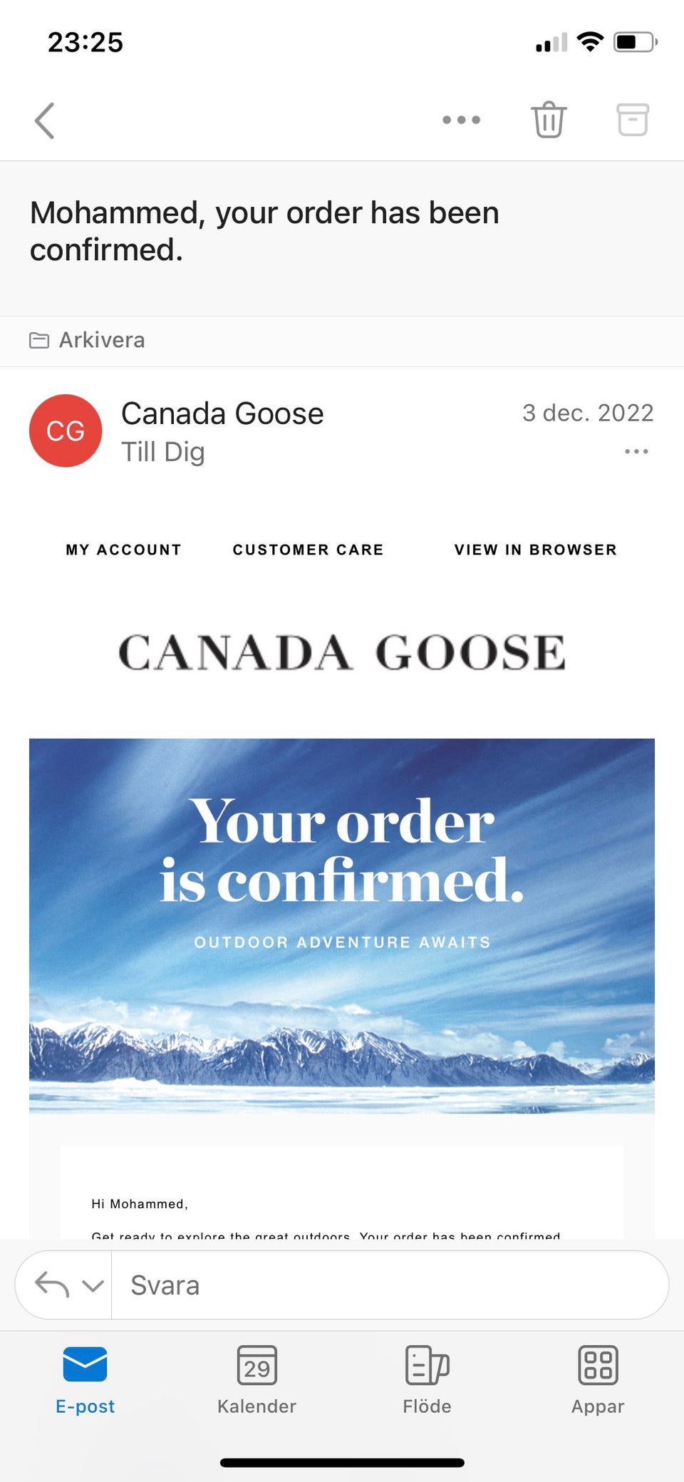The height and width of the screenshot is (1482, 684).
Task: Expand the reply type chevron
Action: coord(93,1285)
